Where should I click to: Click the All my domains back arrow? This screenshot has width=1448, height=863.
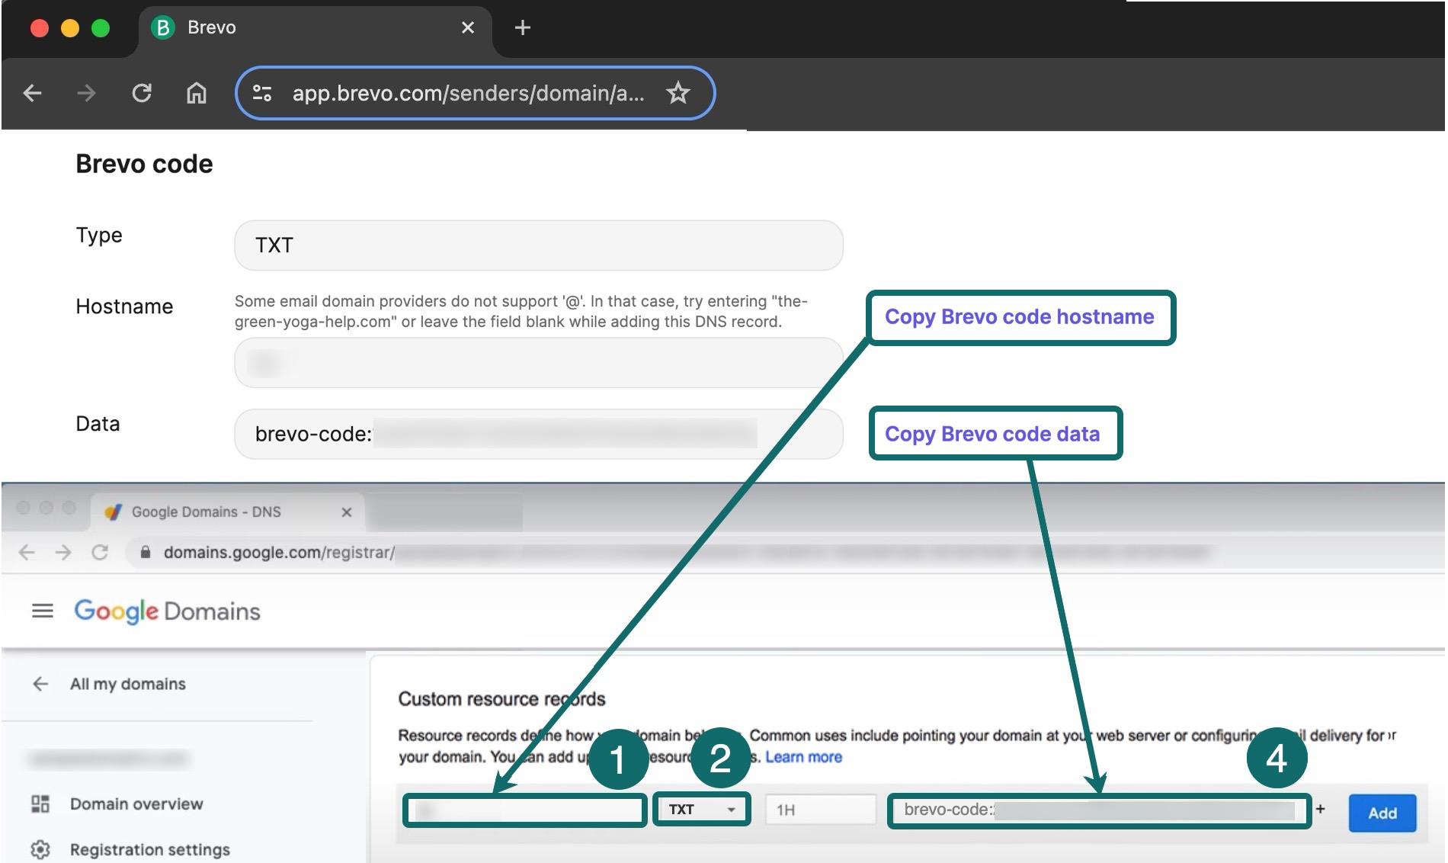[x=40, y=684]
